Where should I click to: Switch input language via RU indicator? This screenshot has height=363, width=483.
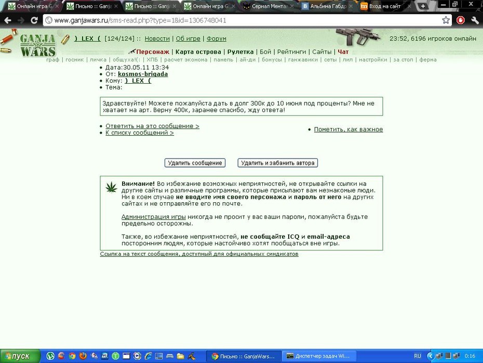(418, 356)
